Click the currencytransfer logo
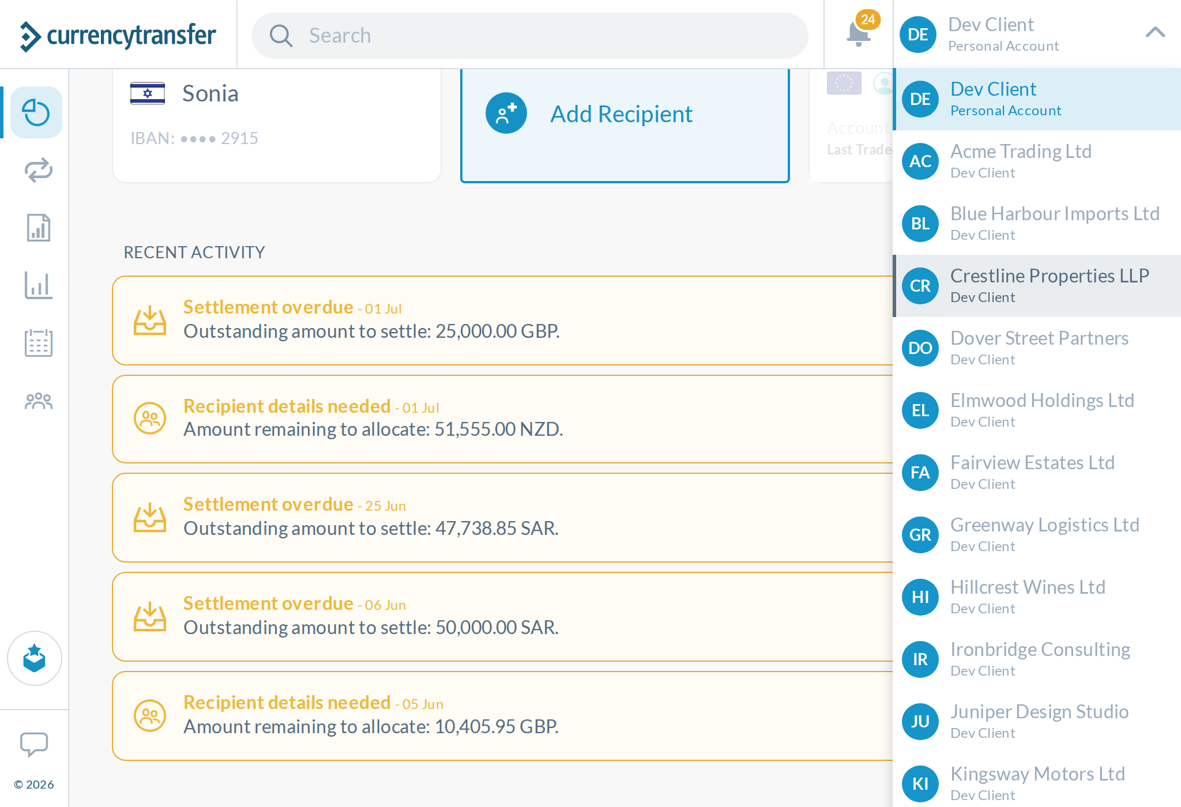This screenshot has width=1181, height=807. click(118, 36)
